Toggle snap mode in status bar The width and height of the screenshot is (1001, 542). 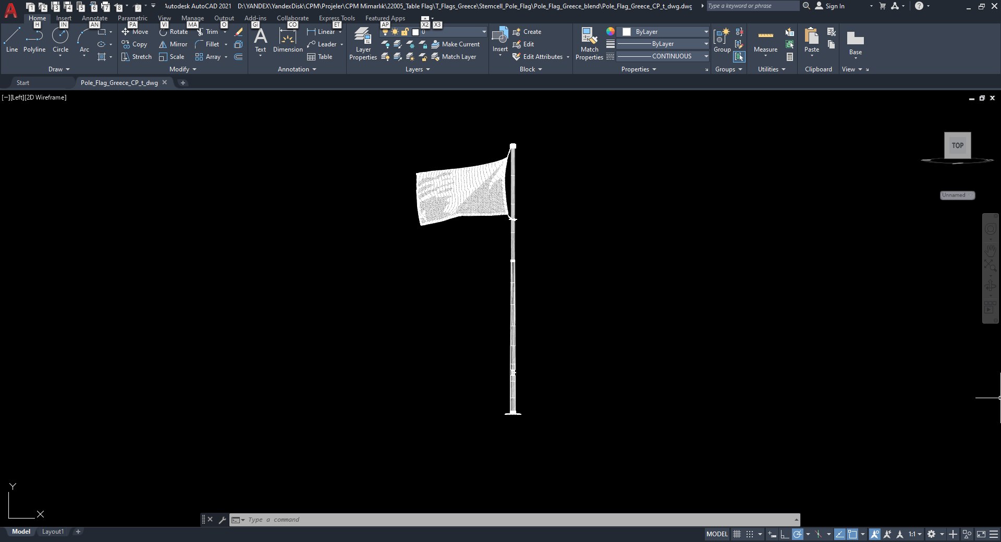(x=750, y=534)
